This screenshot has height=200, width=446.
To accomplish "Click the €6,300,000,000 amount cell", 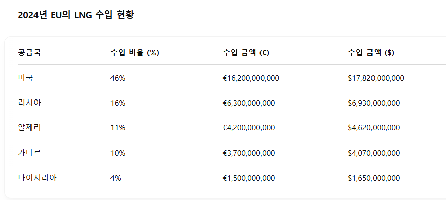I will 249,103.
